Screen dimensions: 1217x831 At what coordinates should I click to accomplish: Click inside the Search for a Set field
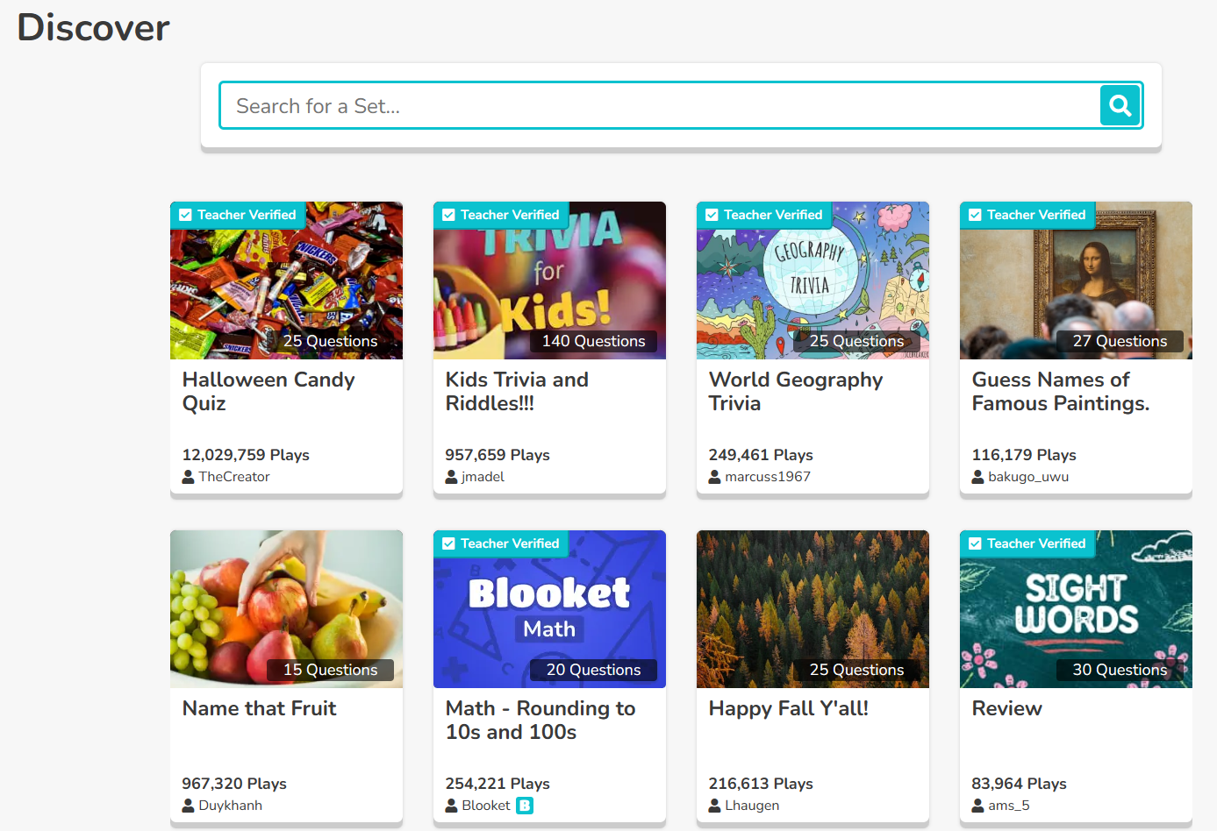coord(658,106)
